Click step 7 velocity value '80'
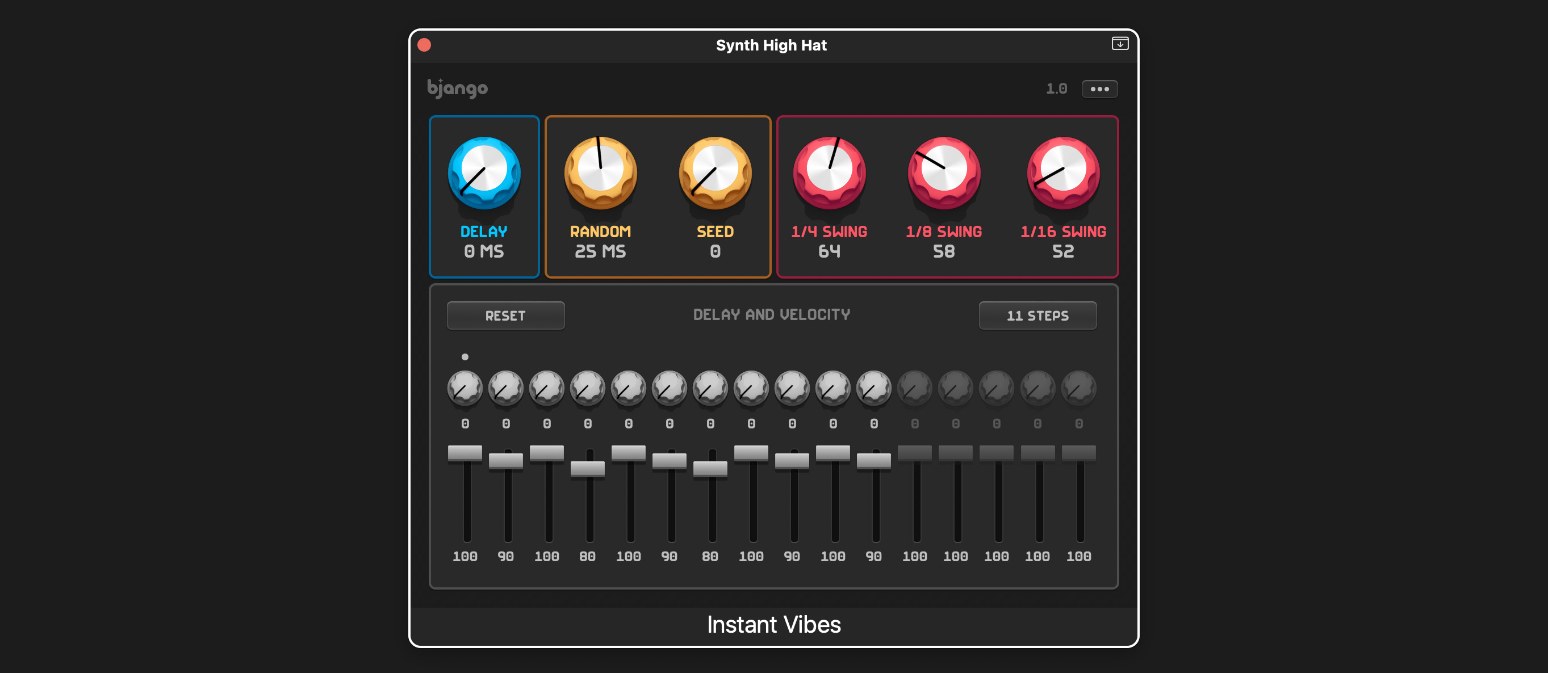This screenshot has height=673, width=1548. tap(710, 557)
